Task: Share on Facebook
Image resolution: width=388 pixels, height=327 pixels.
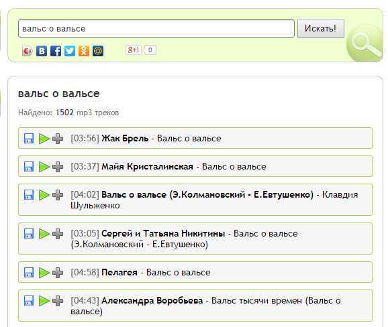Action: (56, 51)
